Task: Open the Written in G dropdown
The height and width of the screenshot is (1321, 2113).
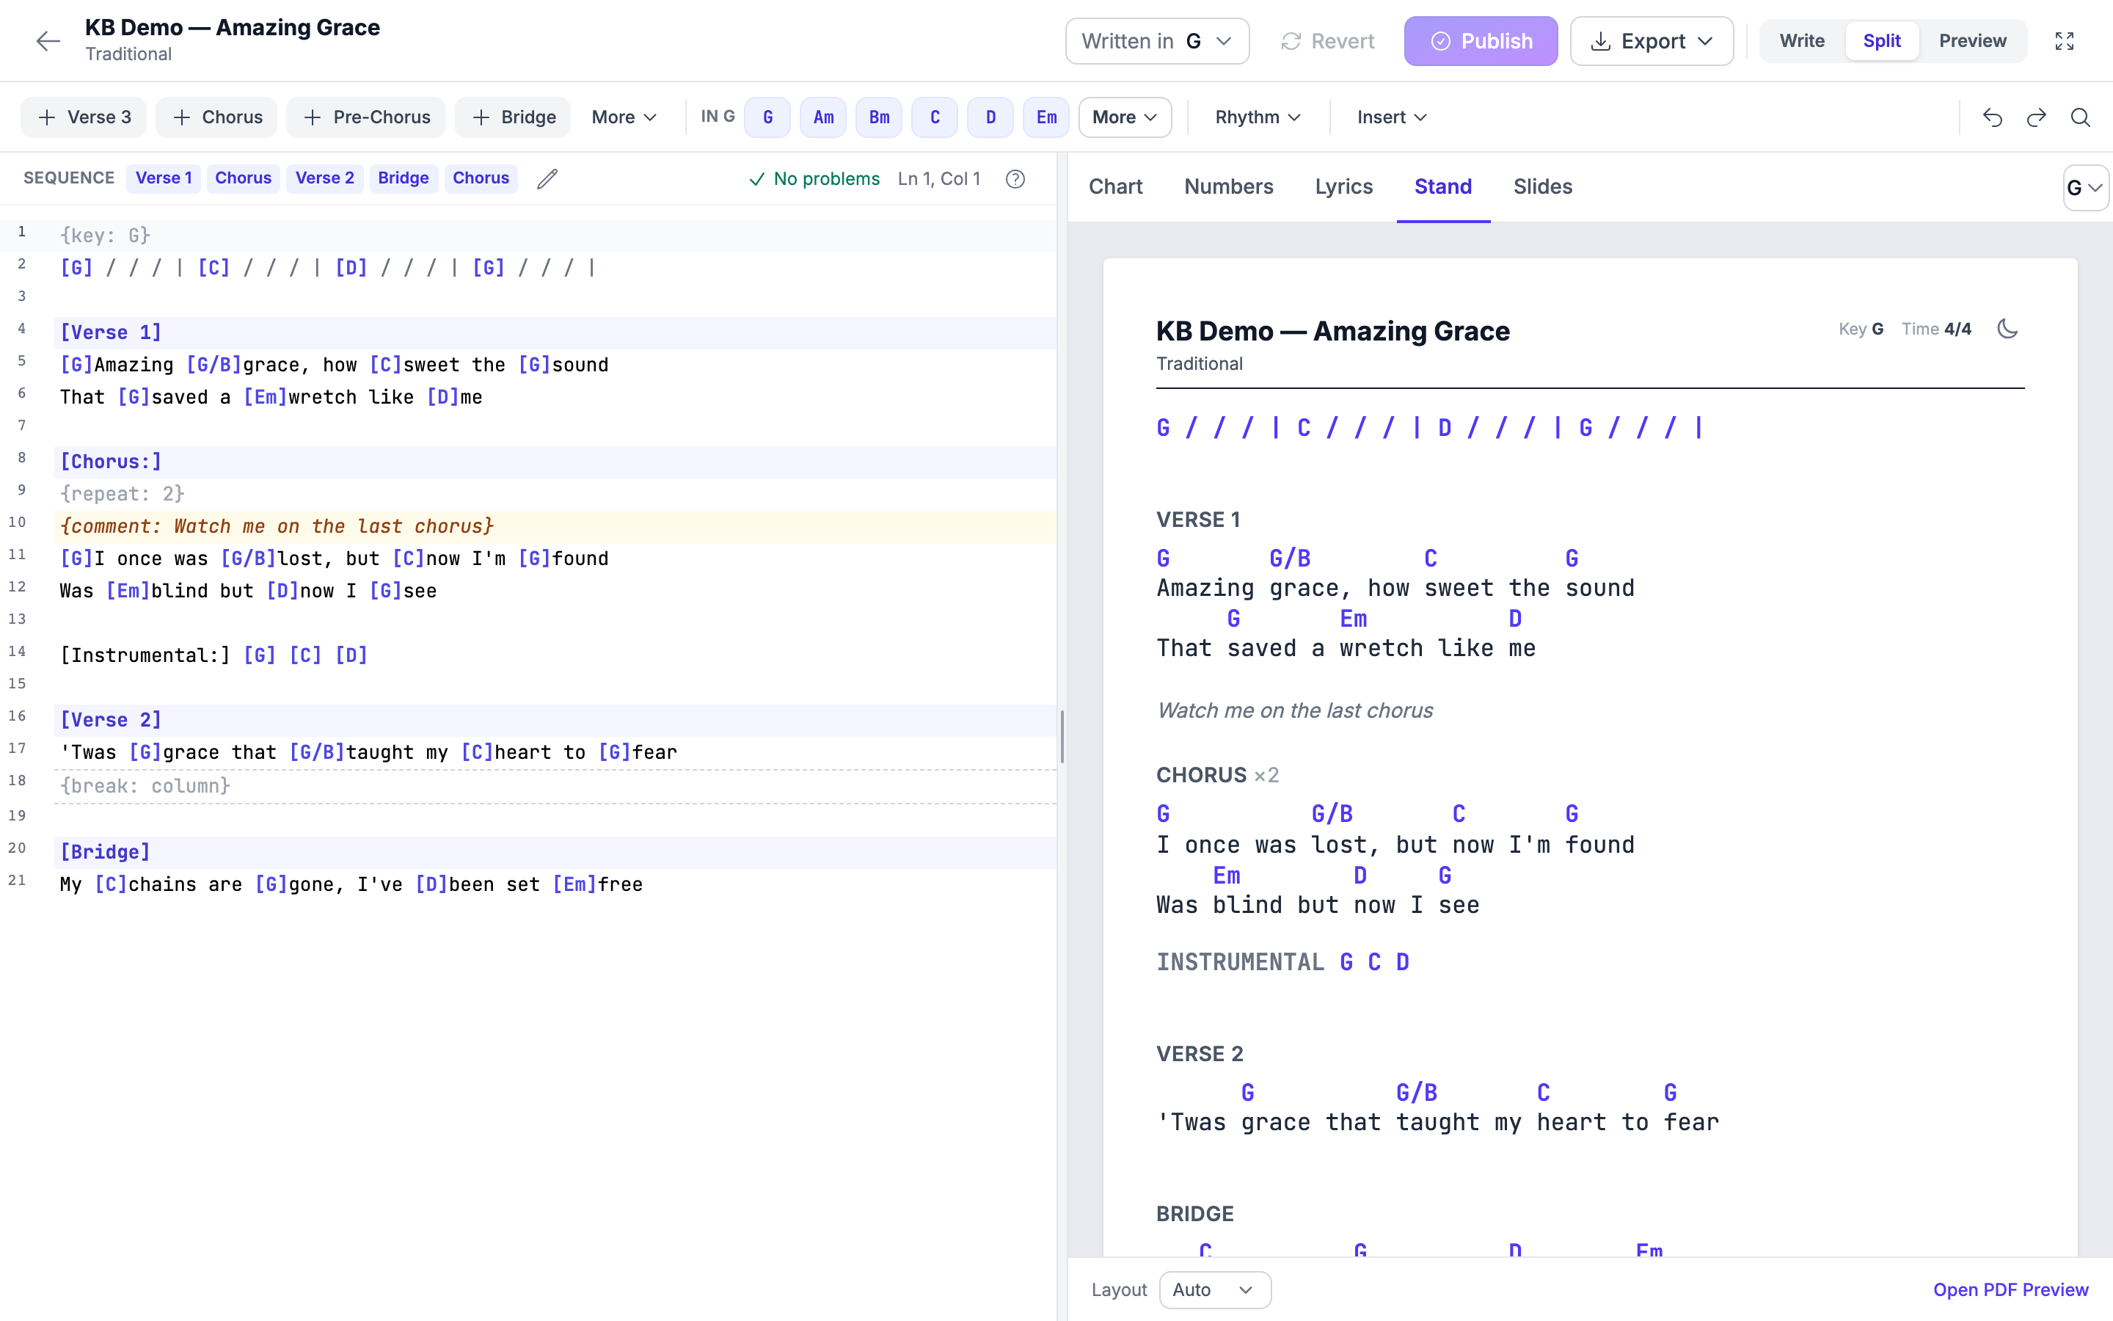Action: pyautogui.click(x=1157, y=41)
